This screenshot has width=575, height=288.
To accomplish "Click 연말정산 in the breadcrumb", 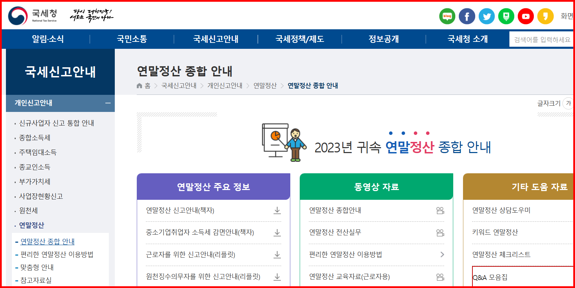I will point(265,86).
